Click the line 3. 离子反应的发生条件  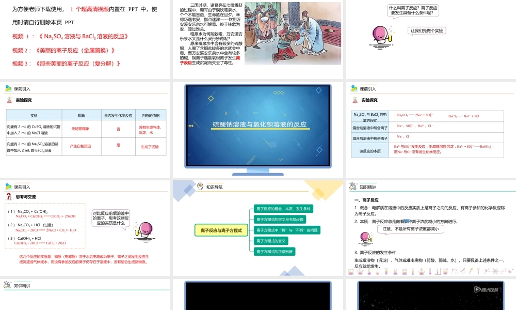(x=376, y=252)
